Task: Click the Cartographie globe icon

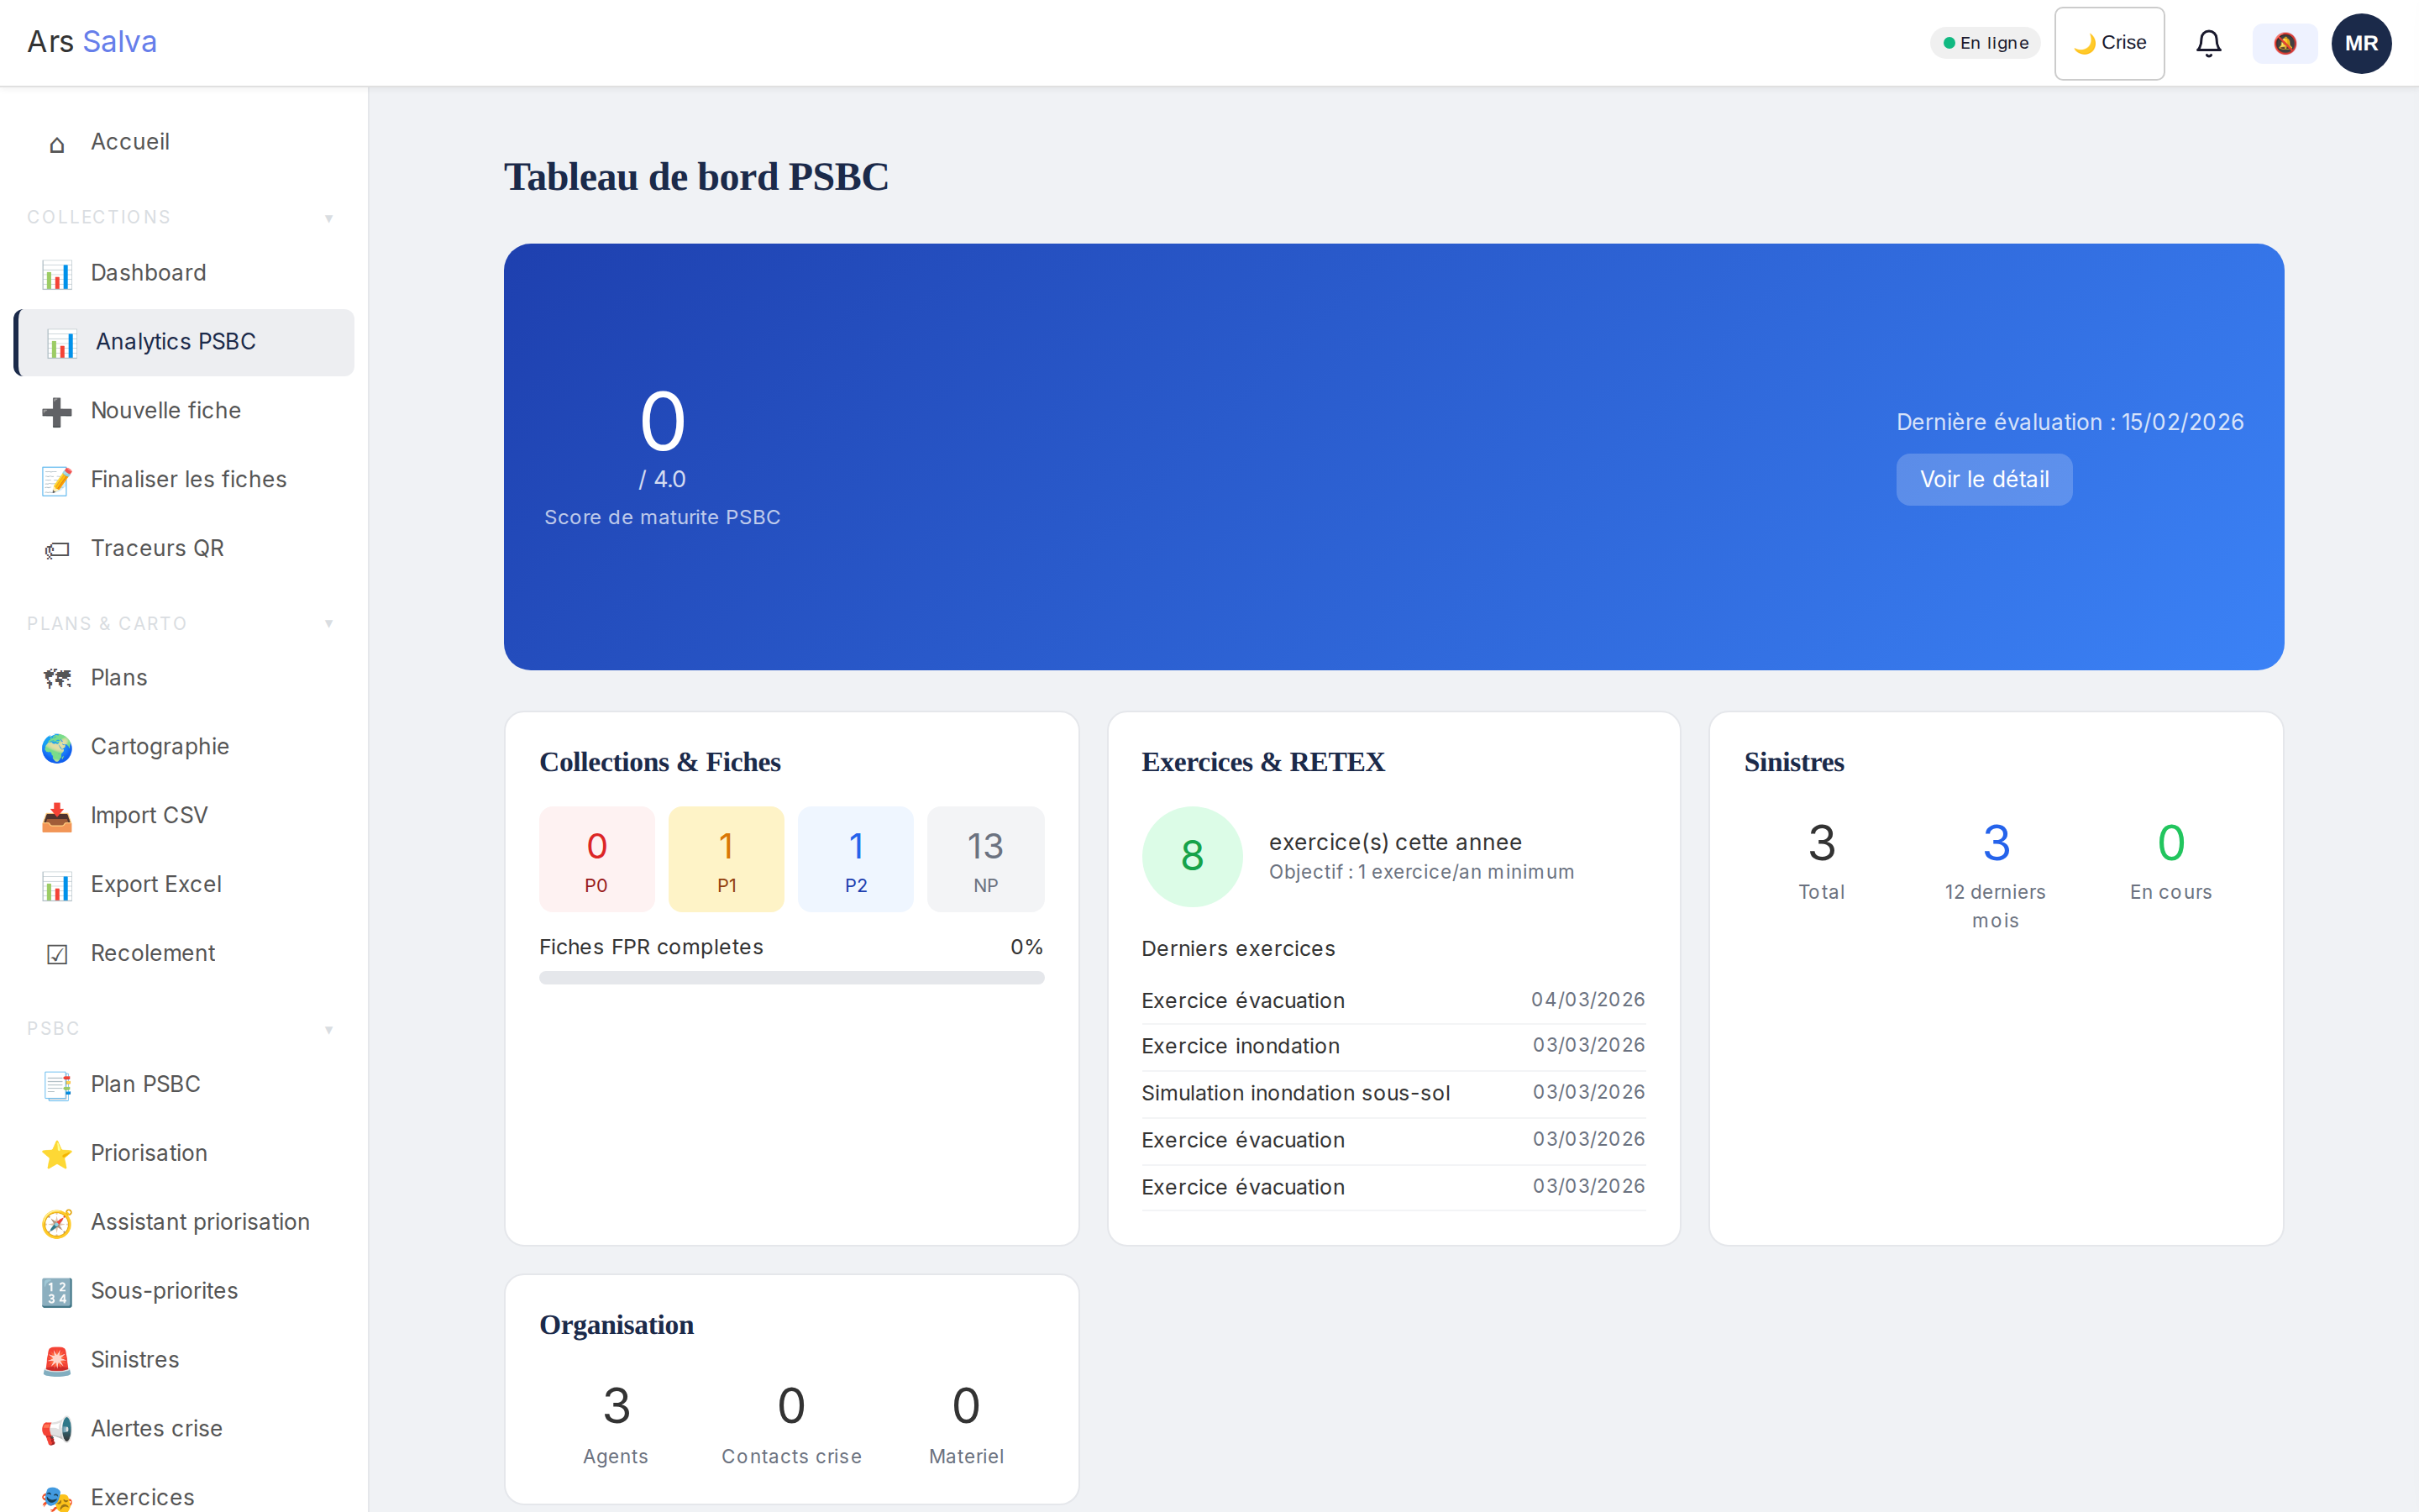Action: tap(57, 748)
